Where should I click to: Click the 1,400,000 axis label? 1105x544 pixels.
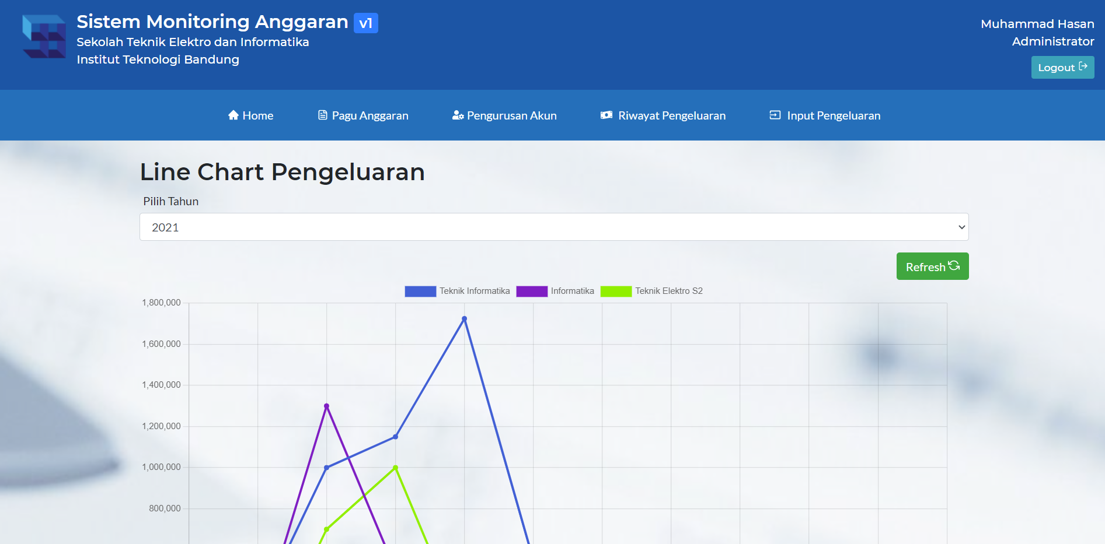pyautogui.click(x=161, y=385)
